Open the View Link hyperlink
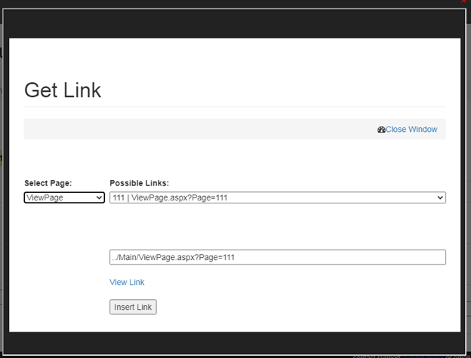This screenshot has height=358, width=471. point(127,282)
